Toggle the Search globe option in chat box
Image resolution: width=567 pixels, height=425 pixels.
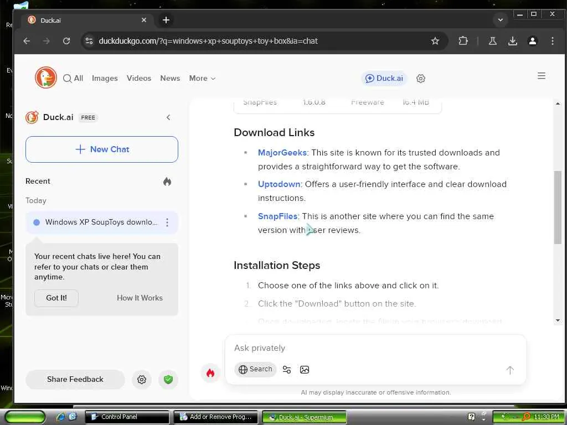click(255, 369)
